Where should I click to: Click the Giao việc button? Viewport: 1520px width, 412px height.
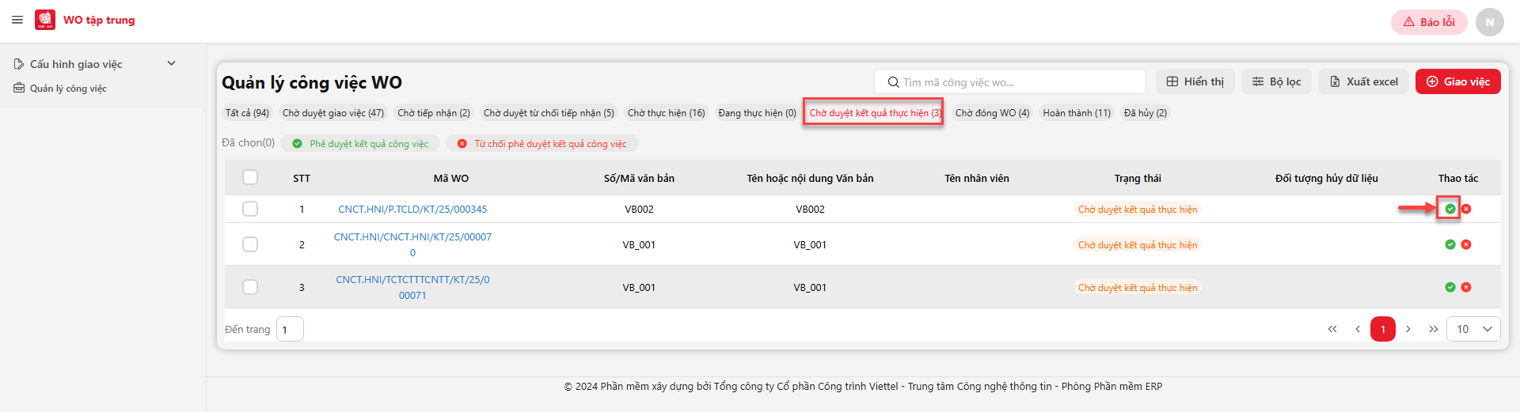point(1457,81)
